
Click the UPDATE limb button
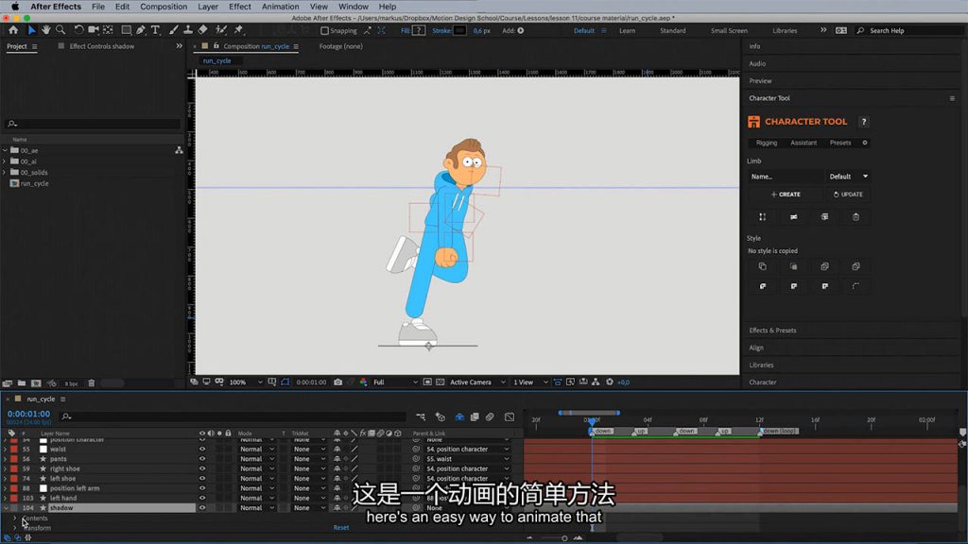tap(848, 195)
